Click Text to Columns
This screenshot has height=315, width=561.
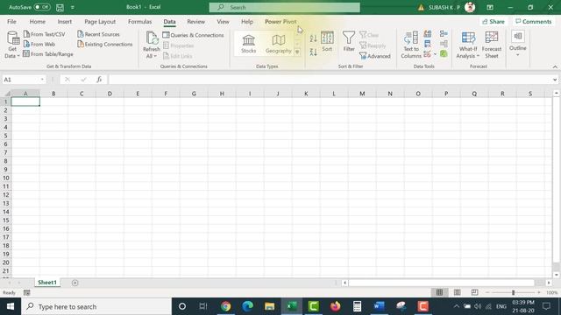pos(411,45)
